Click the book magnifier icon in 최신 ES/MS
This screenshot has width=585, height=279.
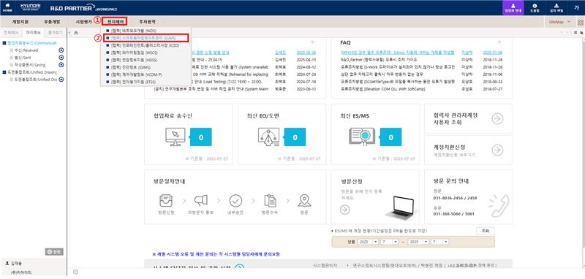tap(362, 137)
